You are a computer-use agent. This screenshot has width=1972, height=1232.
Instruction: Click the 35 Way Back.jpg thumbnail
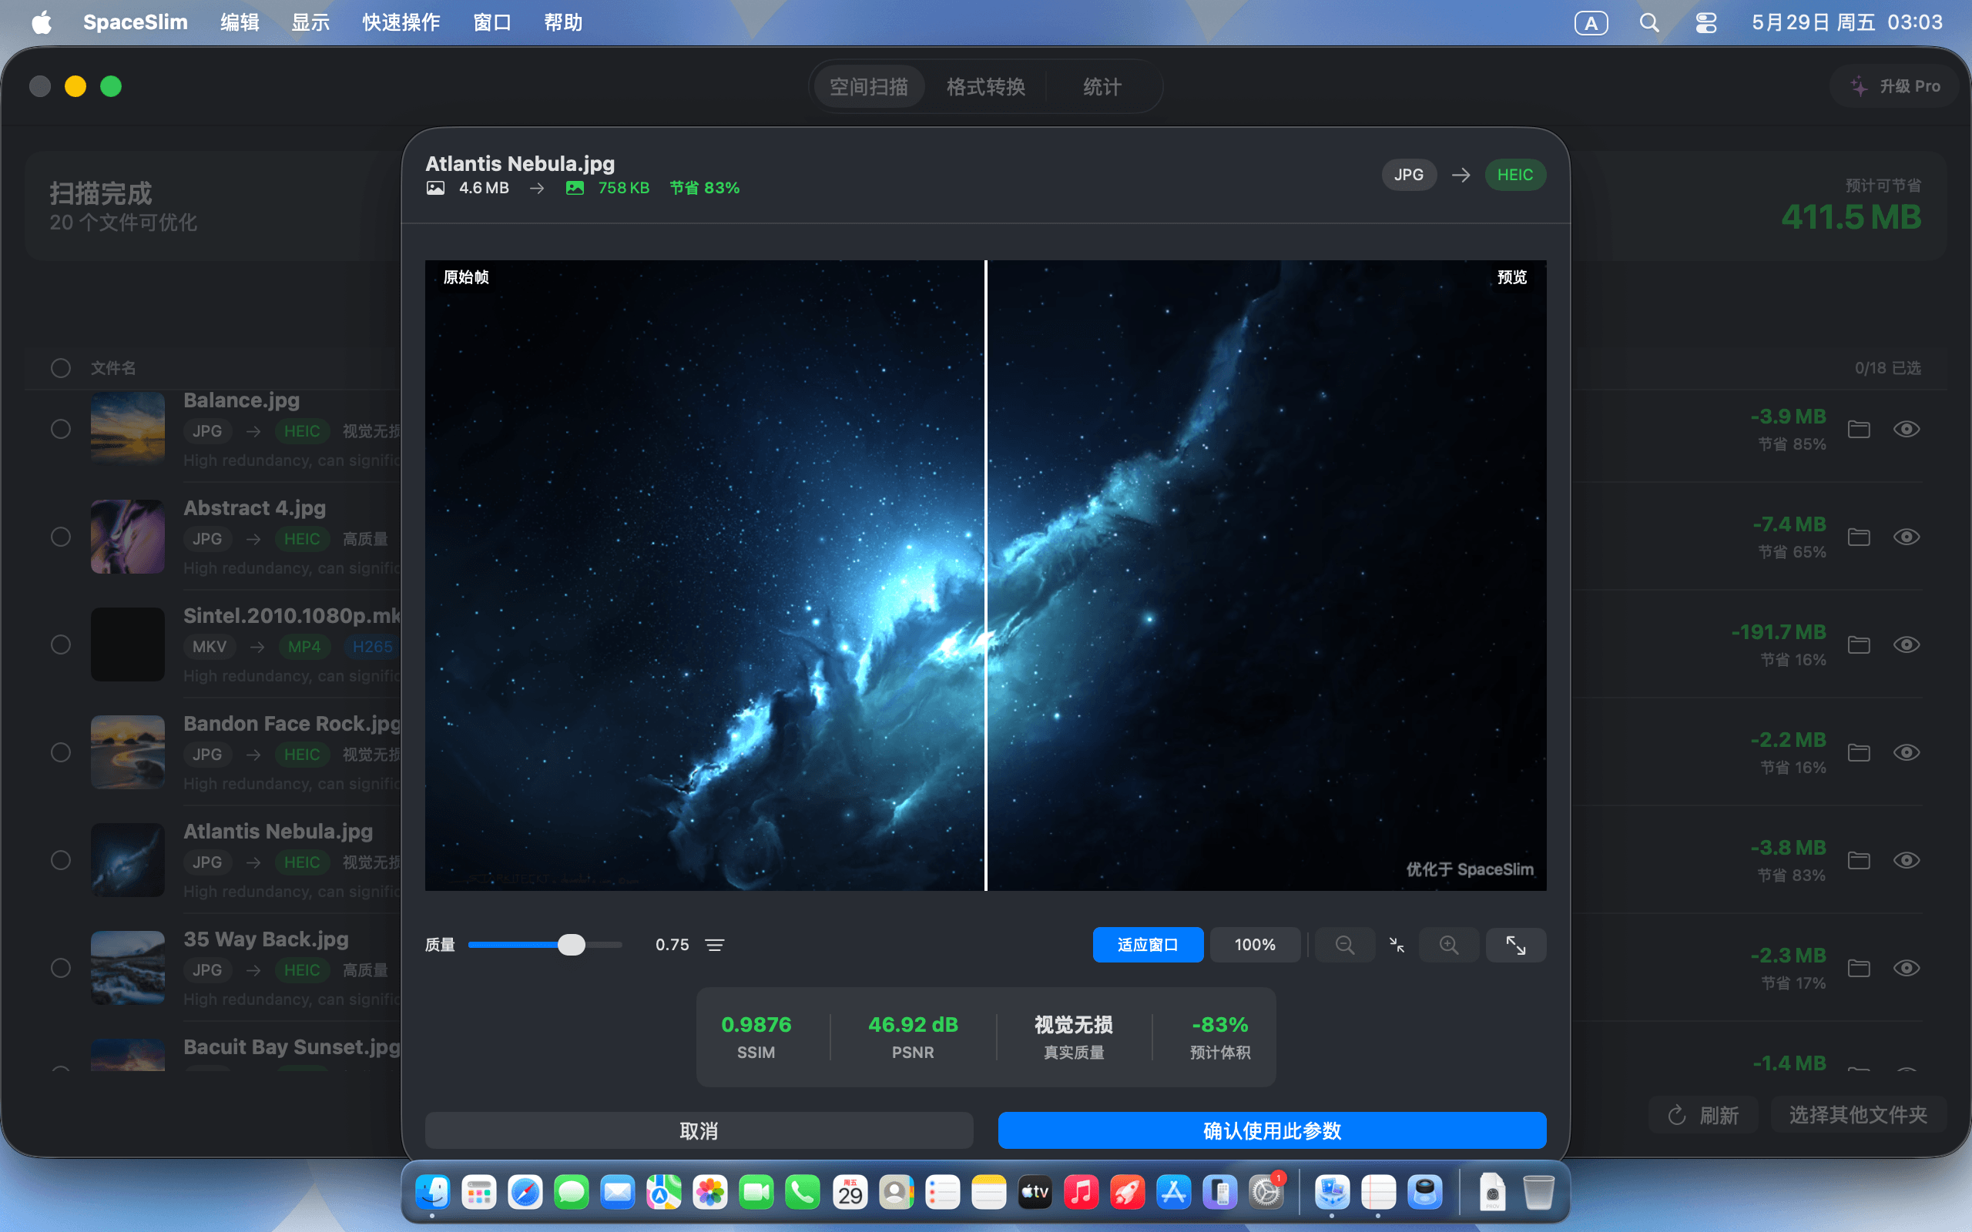(x=128, y=968)
